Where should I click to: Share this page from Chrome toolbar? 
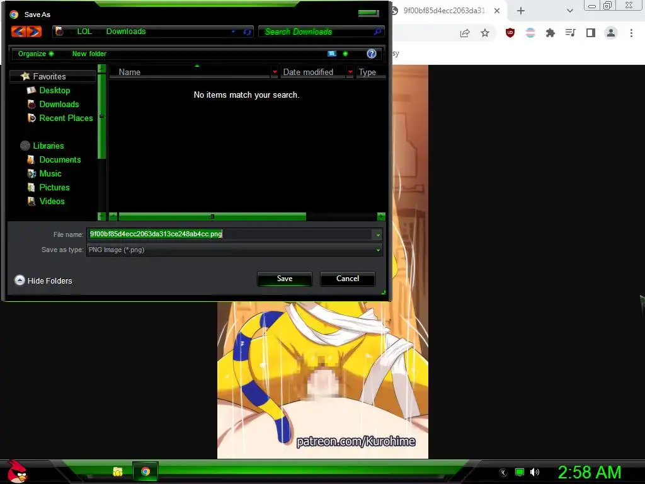coord(465,33)
